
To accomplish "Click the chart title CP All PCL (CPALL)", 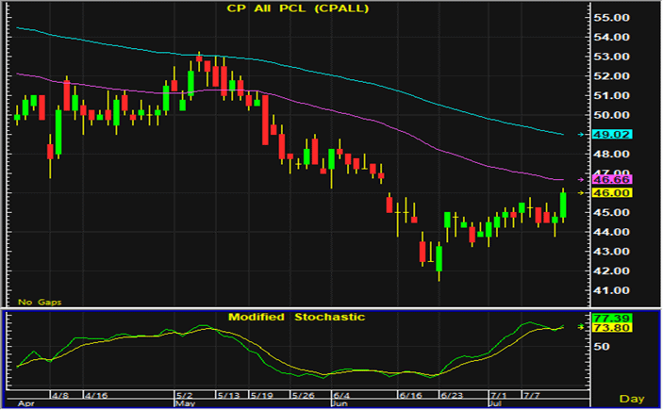I will (x=298, y=8).
